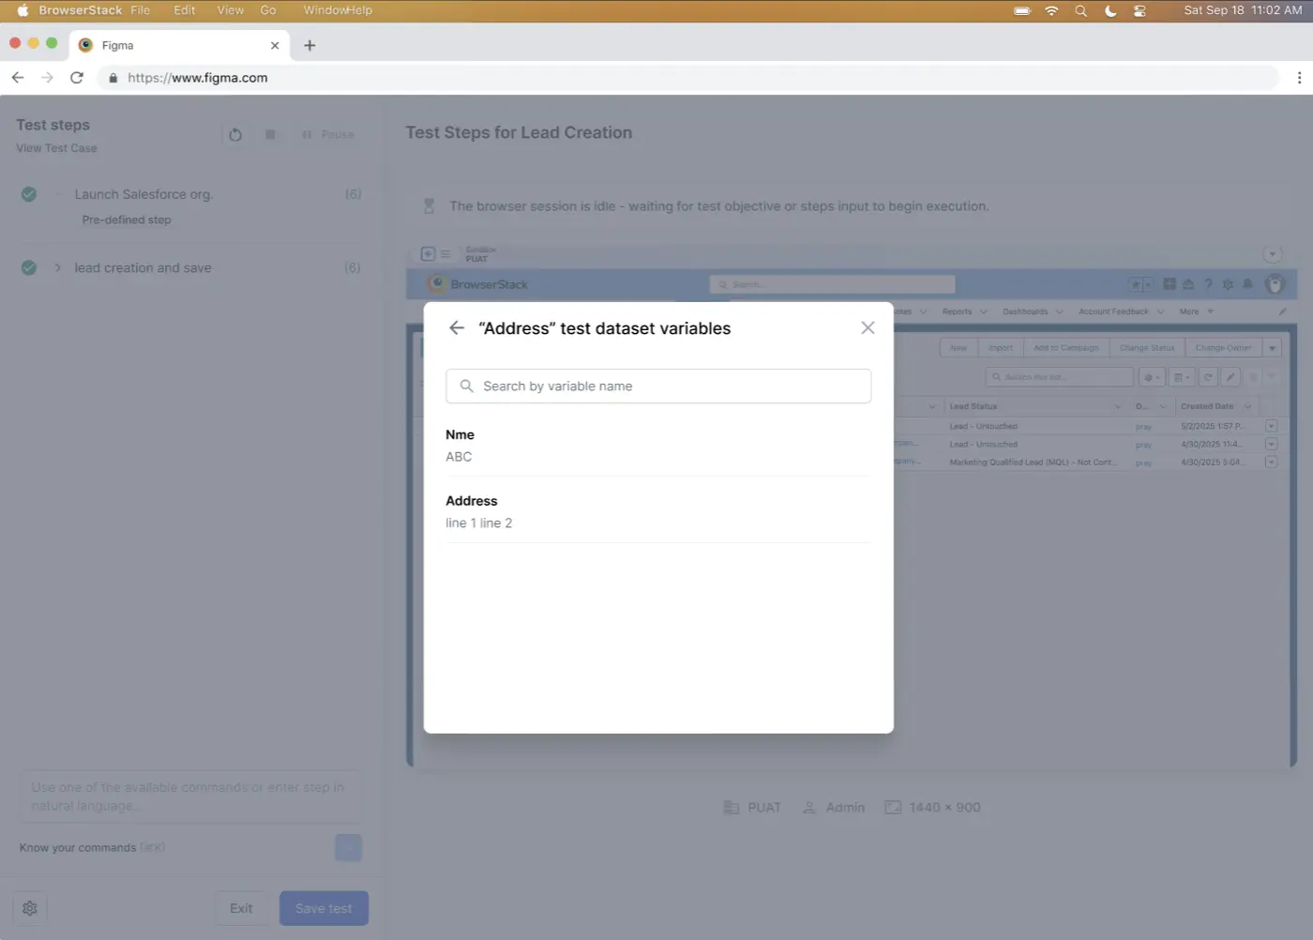Open the dropdown at the preview's top-right corner
1313x940 pixels.
[1273, 253]
